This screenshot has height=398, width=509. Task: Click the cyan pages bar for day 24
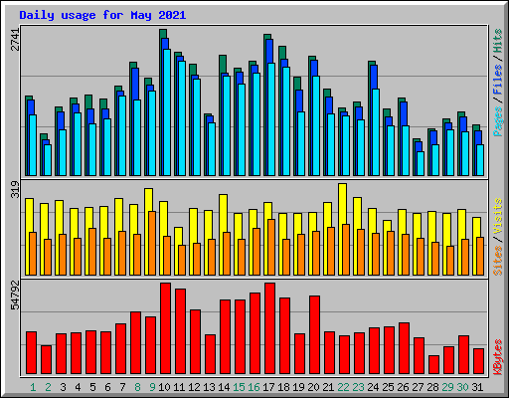click(x=376, y=132)
